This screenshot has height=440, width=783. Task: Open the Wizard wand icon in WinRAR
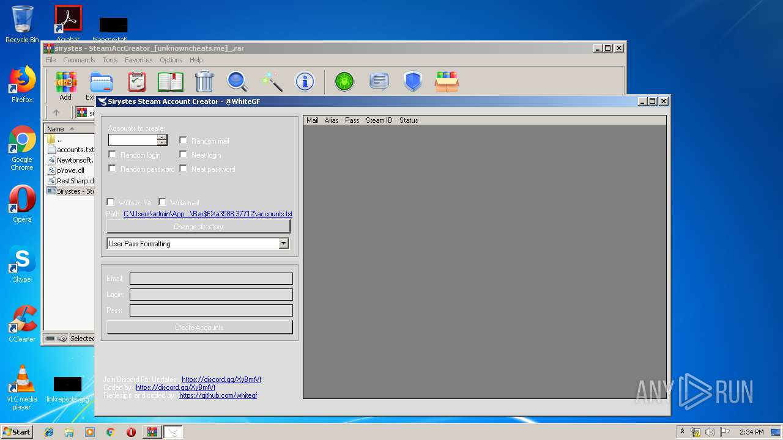(x=271, y=82)
